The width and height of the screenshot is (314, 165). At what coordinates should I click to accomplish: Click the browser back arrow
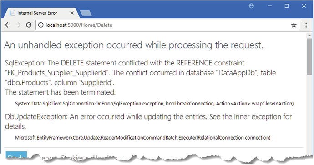pyautogui.click(x=8, y=25)
